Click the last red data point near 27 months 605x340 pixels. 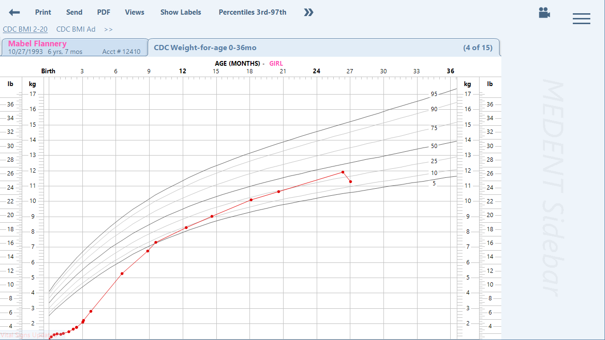350,182
